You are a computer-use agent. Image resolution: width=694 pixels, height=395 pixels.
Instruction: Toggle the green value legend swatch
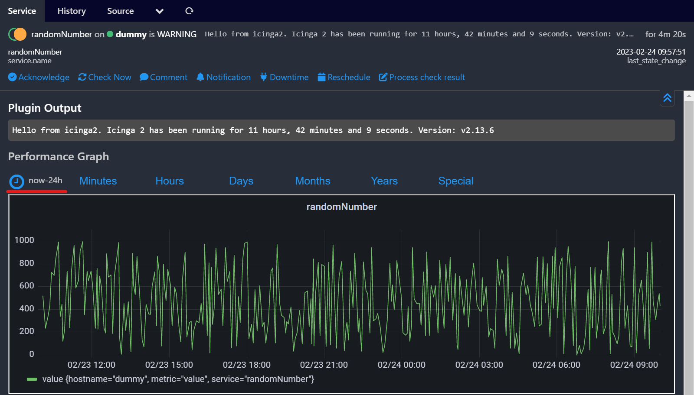click(32, 379)
